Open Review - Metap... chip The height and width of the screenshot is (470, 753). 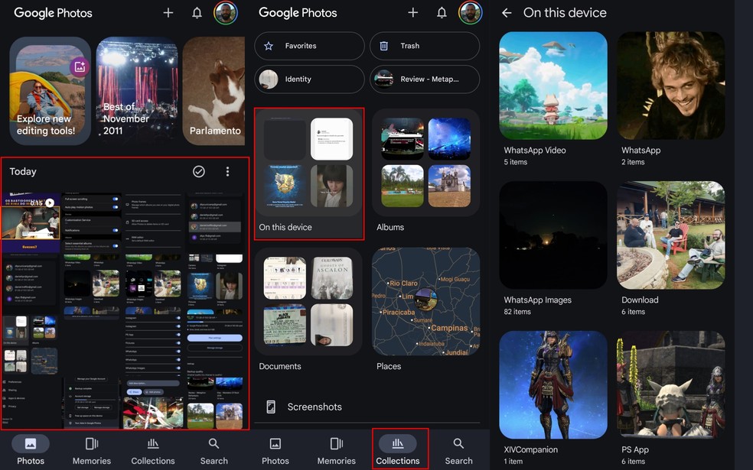pyautogui.click(x=425, y=79)
